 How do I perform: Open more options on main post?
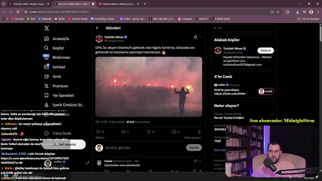(x=200, y=37)
